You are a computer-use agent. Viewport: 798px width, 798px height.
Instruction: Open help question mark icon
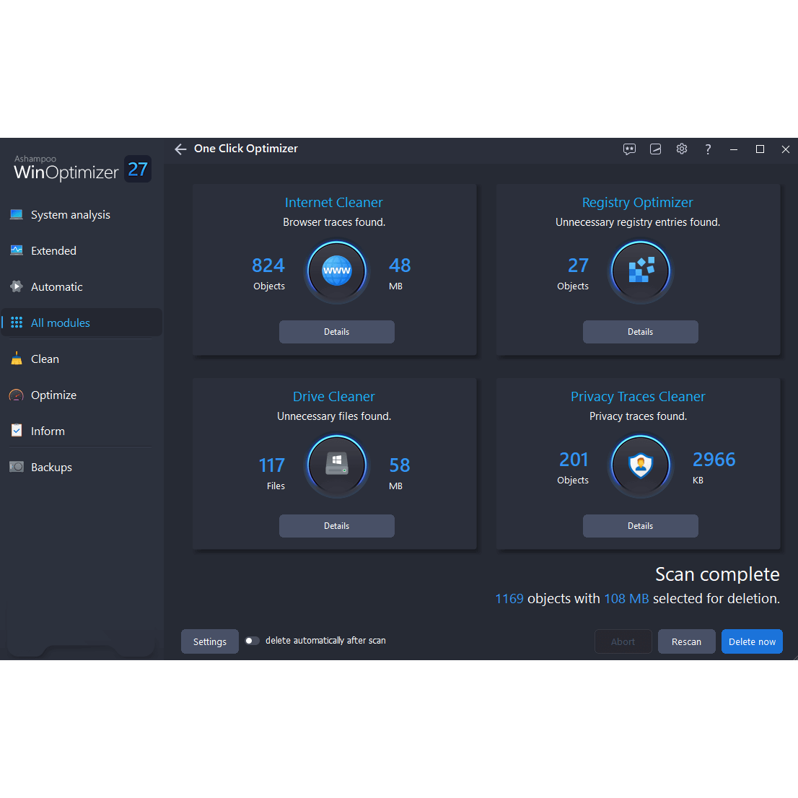click(708, 149)
